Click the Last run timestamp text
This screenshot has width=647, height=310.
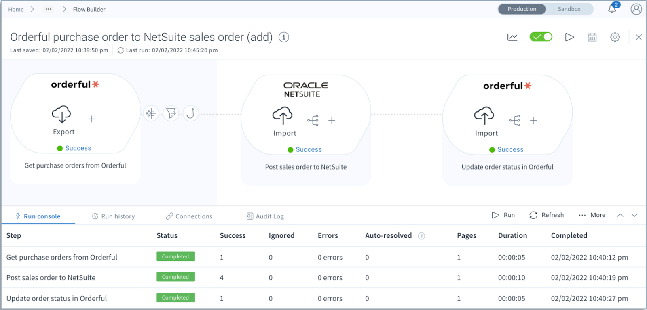pyautogui.click(x=172, y=50)
